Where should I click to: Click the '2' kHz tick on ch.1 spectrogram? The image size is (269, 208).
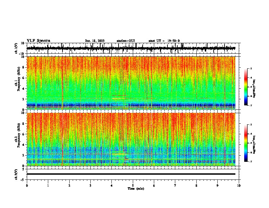[x=24, y=99]
